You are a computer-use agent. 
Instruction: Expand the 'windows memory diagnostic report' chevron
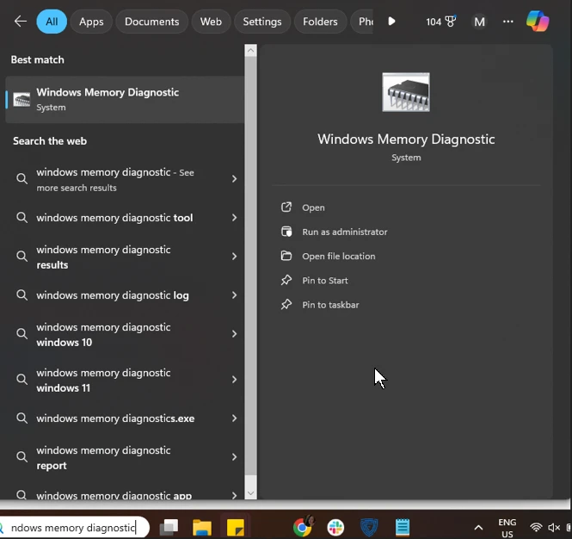[x=234, y=457]
